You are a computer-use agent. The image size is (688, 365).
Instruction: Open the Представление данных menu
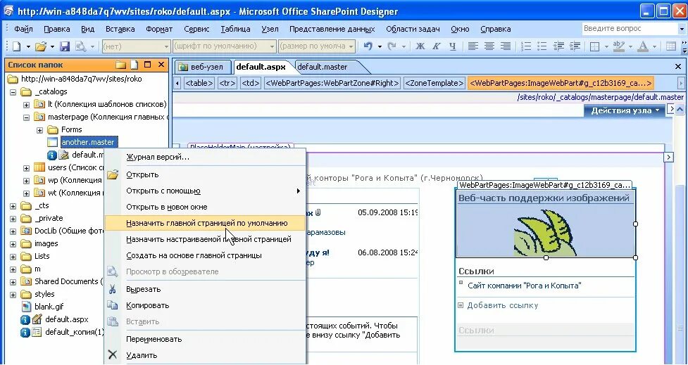332,29
